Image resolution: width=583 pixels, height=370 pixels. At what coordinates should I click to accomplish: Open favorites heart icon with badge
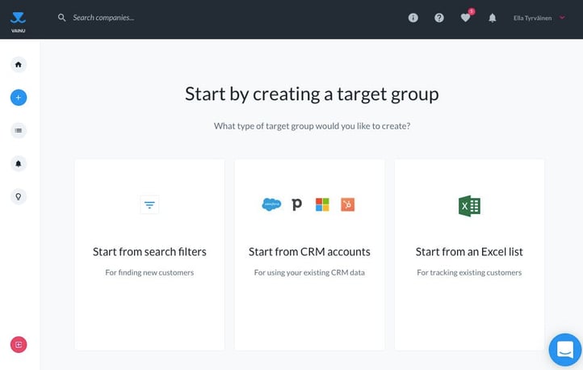[466, 18]
